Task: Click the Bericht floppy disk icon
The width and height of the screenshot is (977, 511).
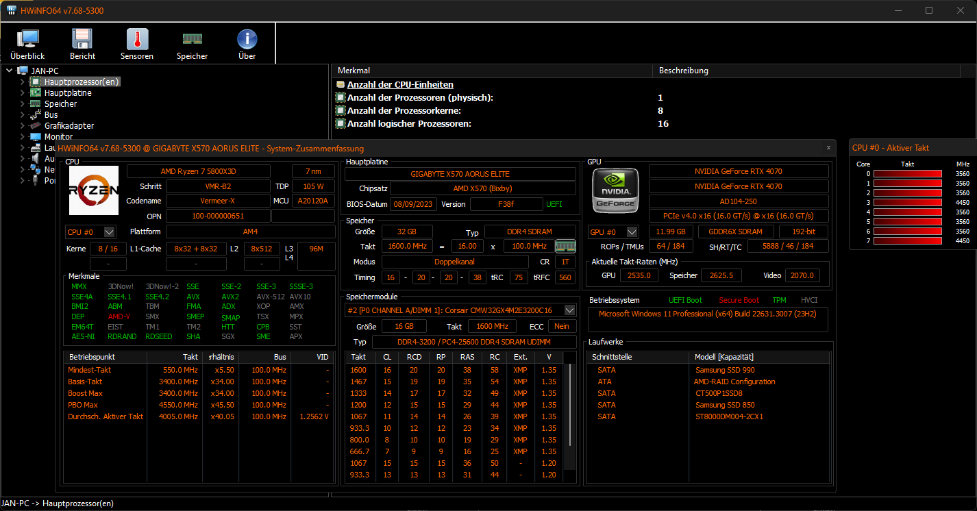Action: (x=82, y=39)
